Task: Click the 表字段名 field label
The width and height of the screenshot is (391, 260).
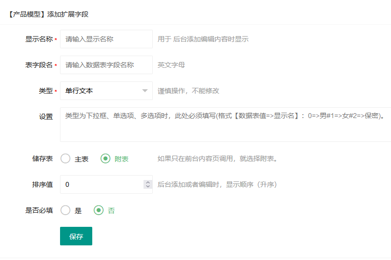Action: click(x=39, y=65)
